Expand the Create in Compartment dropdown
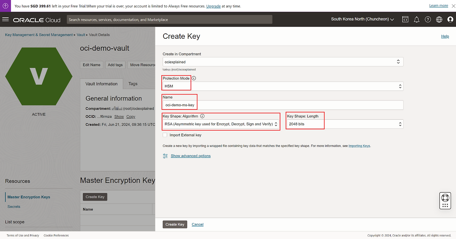This screenshot has width=456, height=239. tap(283, 62)
